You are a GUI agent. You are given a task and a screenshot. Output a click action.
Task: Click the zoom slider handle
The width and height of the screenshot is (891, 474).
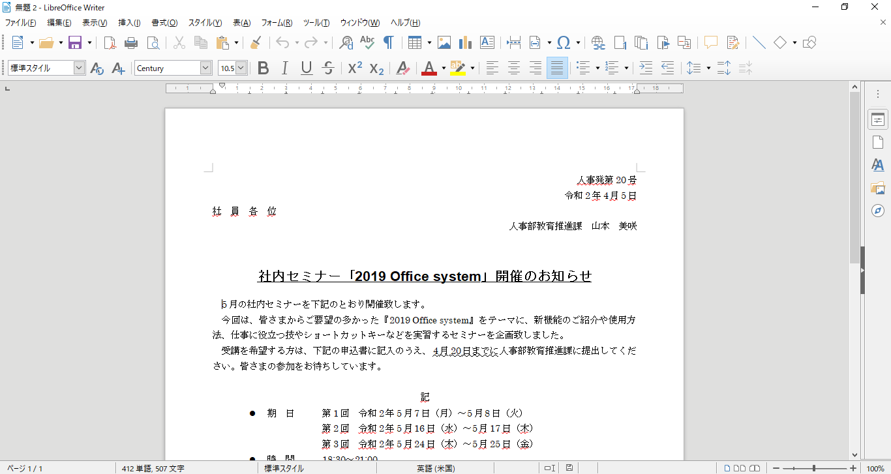814,468
